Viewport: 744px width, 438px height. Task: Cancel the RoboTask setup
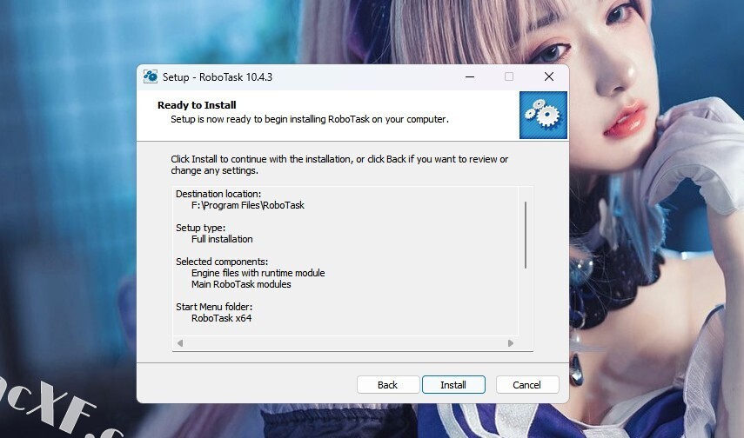(x=527, y=385)
